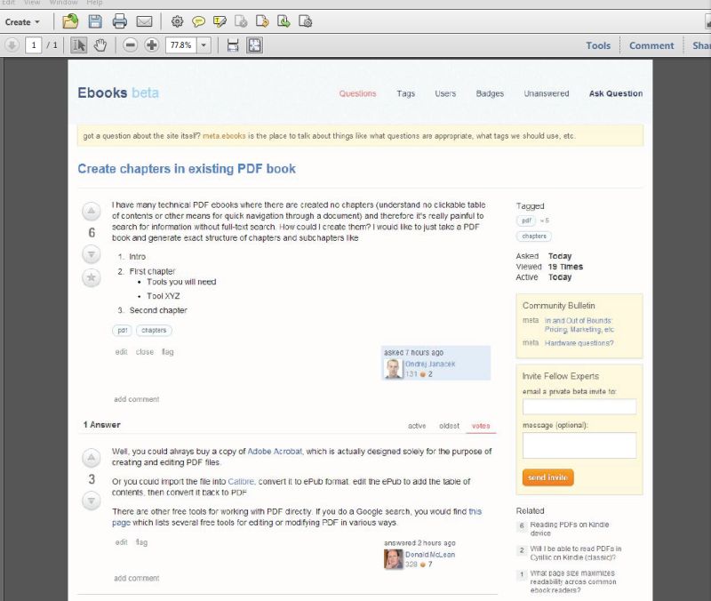Open related question about Cyrillic PDFs on Kindle
Screen dimensions: 711x601
click(576, 553)
